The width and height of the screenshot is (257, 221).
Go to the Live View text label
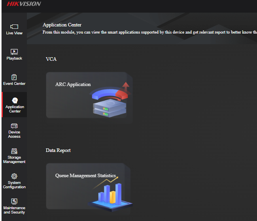coord(14,33)
